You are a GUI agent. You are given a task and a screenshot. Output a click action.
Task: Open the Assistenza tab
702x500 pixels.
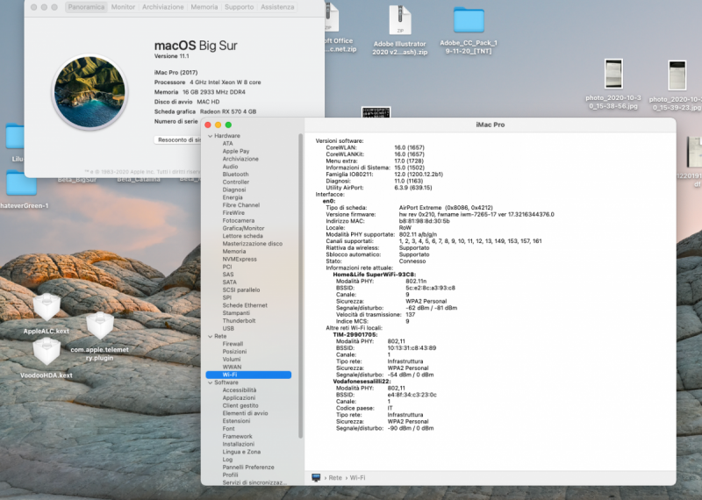(x=277, y=7)
